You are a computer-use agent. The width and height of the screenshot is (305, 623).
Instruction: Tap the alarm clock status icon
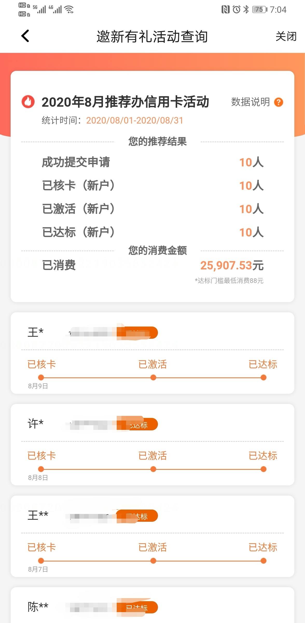[x=236, y=10]
